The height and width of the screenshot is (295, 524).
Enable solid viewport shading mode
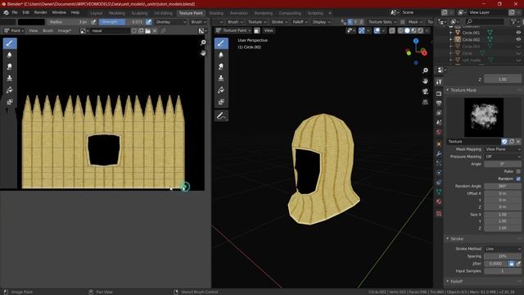407,30
